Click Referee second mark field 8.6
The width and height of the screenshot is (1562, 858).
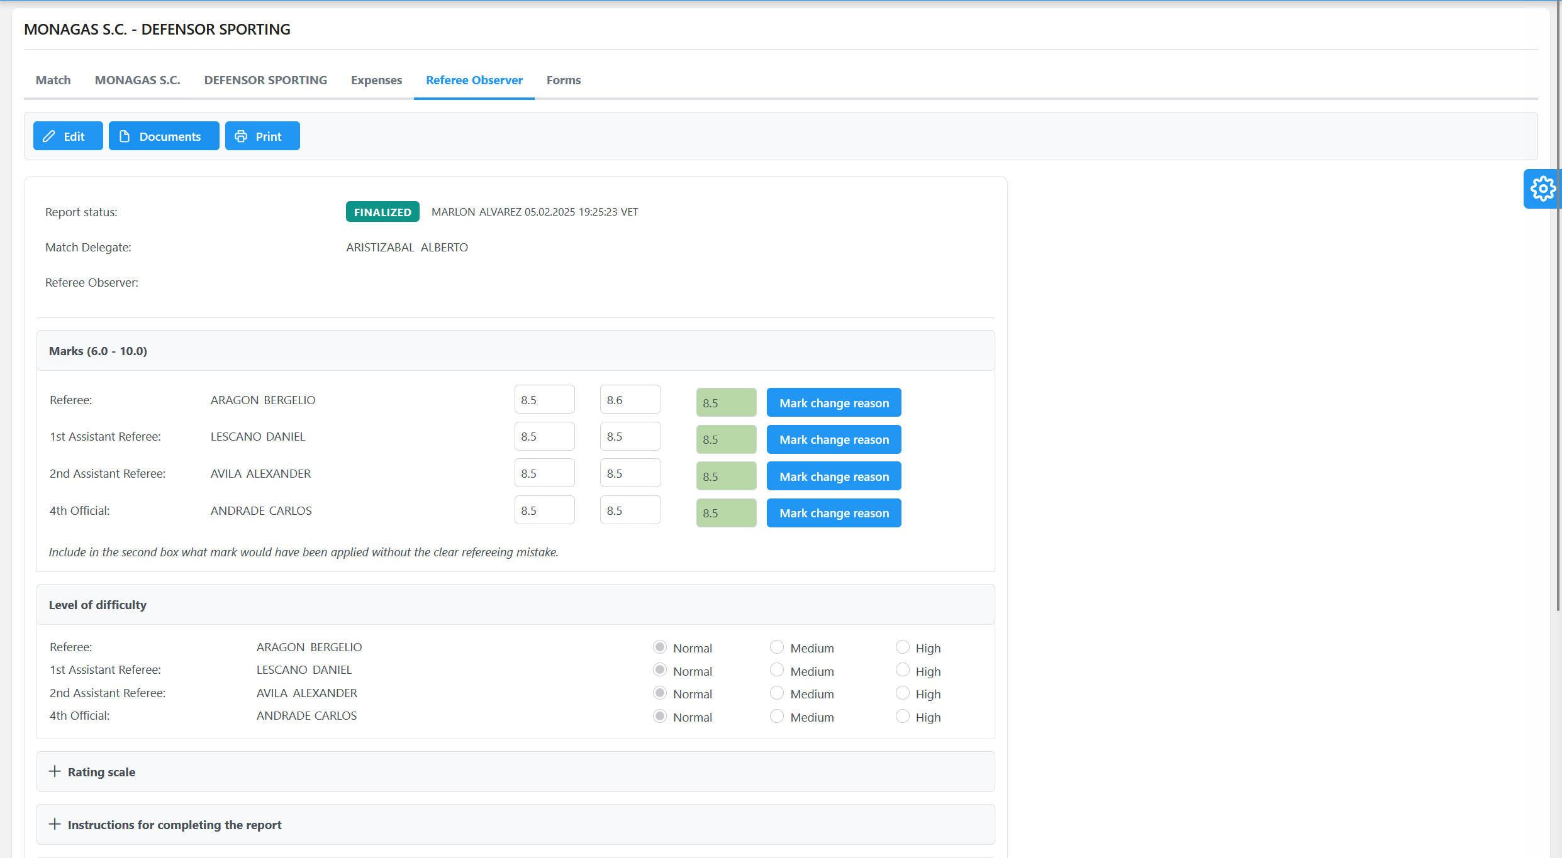(630, 400)
